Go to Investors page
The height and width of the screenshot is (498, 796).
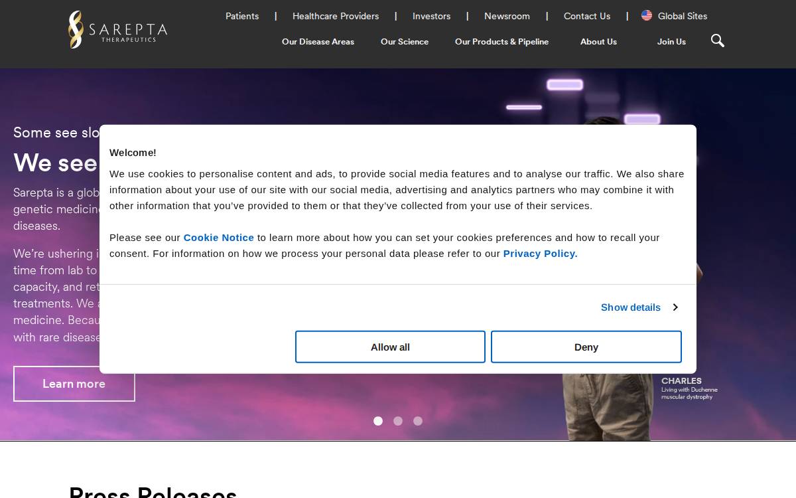431,16
